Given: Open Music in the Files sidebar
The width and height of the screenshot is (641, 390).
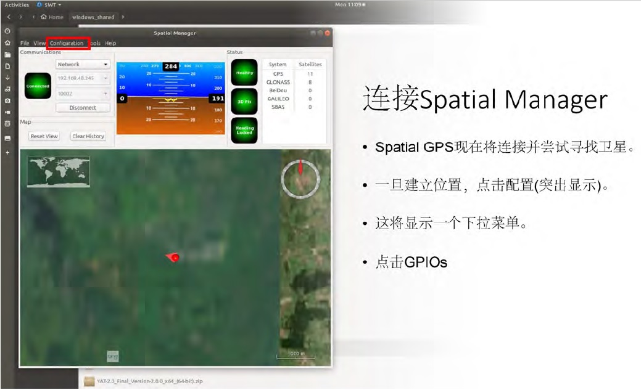Looking at the screenshot, I should (x=7, y=89).
